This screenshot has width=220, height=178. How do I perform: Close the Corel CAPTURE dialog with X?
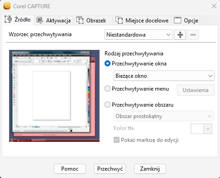coord(214,6)
